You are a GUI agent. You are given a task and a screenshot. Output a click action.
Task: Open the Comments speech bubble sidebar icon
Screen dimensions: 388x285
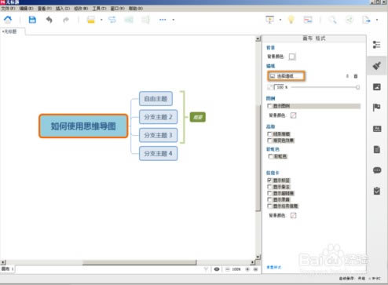(x=377, y=170)
